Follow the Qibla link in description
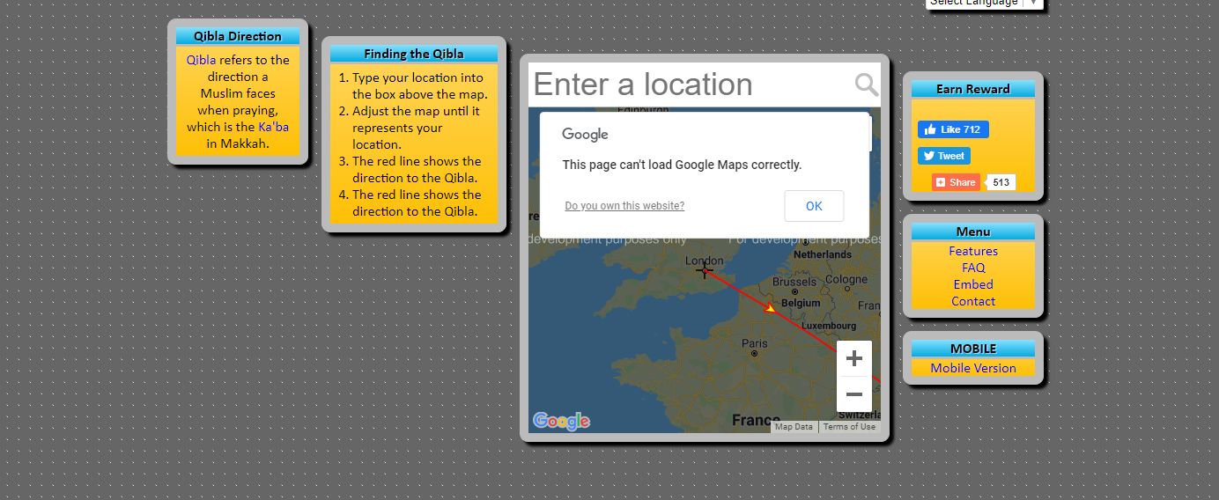Image resolution: width=1219 pixels, height=500 pixels. click(201, 60)
